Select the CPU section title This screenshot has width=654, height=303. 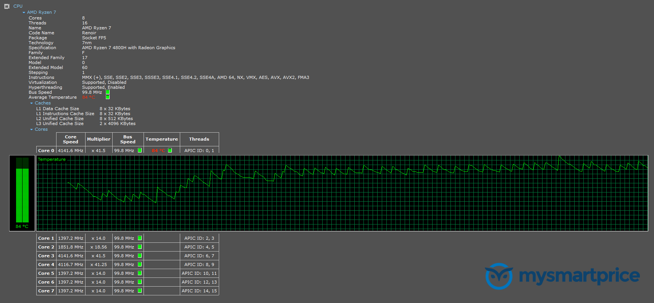coord(18,6)
